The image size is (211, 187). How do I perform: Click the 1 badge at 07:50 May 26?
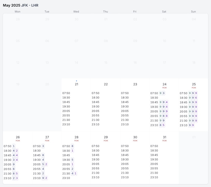click(14, 146)
